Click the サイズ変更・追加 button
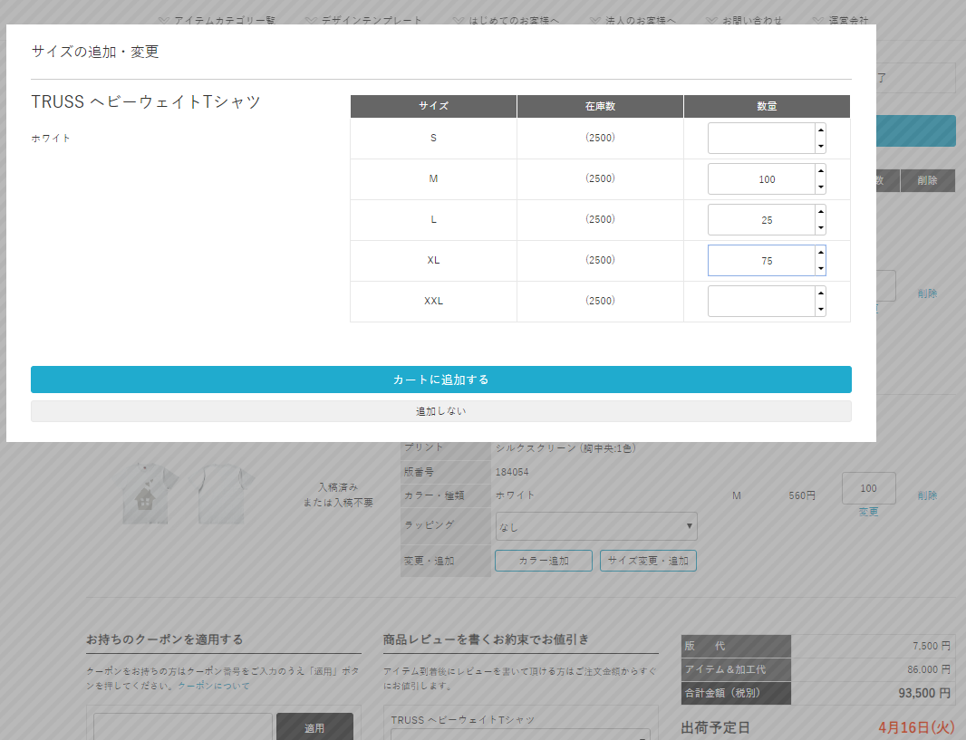Image resolution: width=966 pixels, height=740 pixels. click(x=648, y=561)
